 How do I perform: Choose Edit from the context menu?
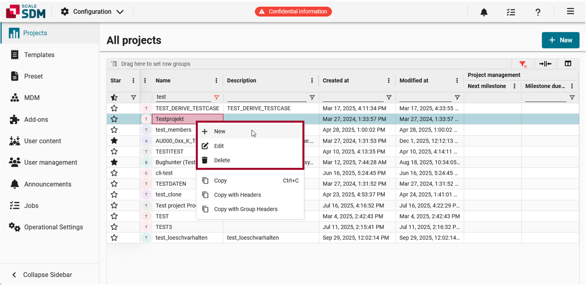(x=219, y=146)
